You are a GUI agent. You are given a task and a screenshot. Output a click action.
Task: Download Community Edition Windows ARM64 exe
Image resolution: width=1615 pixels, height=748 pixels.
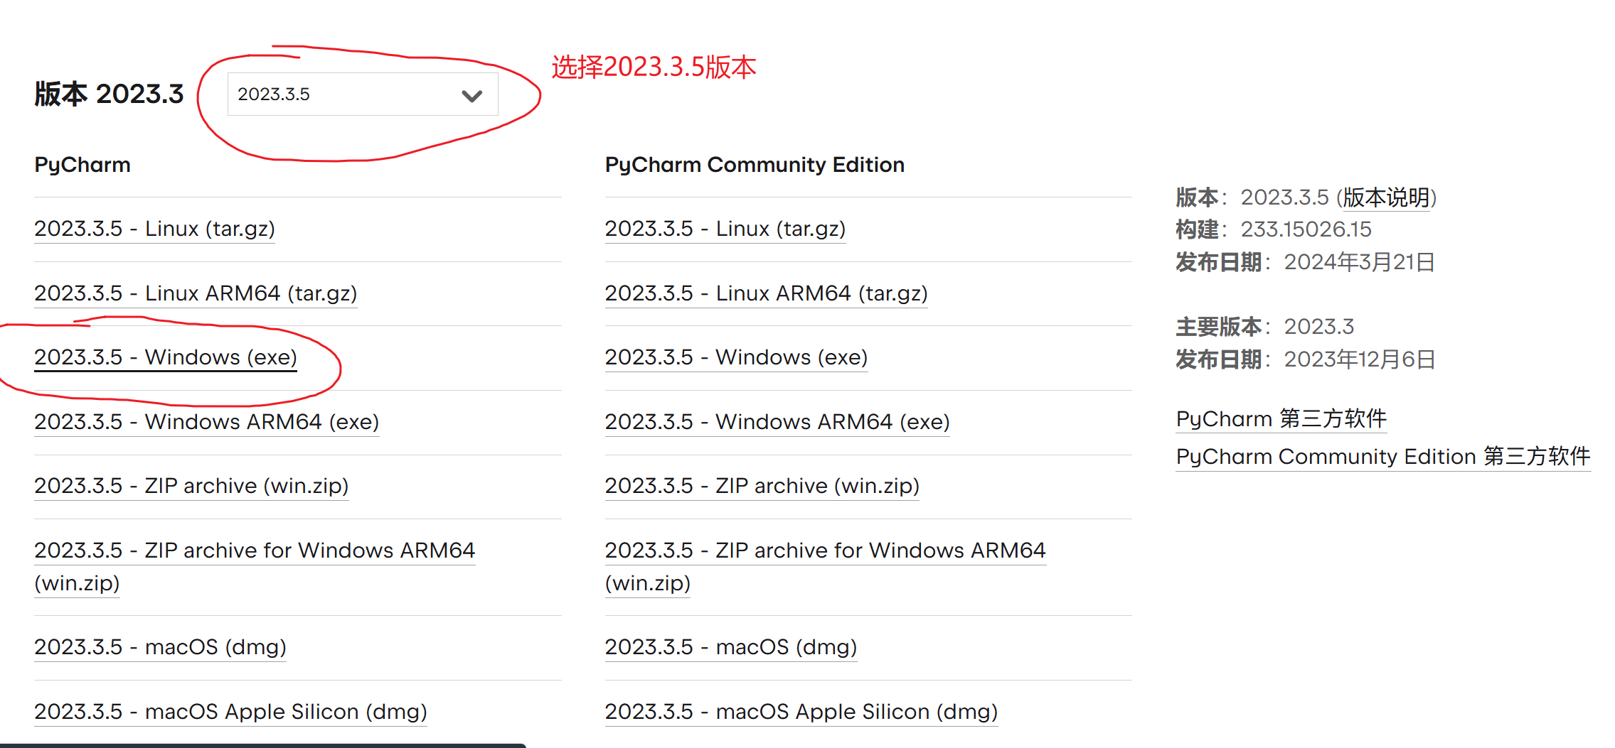[x=777, y=421]
